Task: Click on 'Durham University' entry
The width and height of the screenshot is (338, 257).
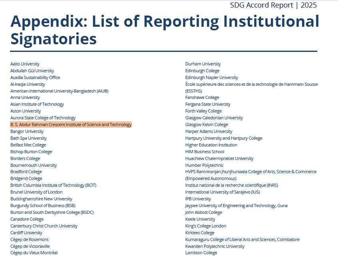Action: point(203,64)
